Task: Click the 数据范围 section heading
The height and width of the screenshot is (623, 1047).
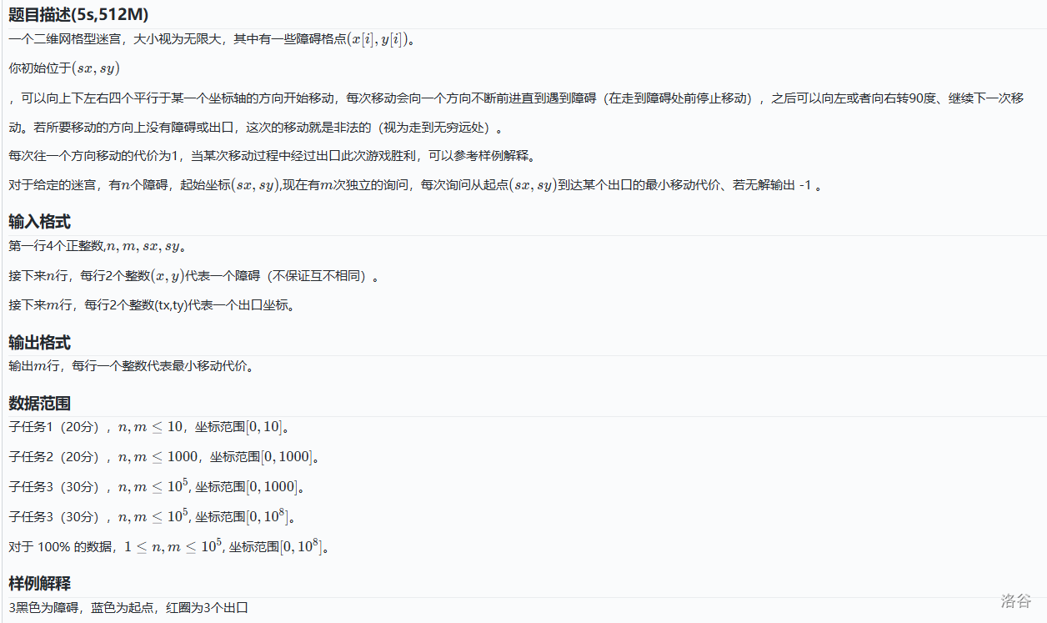Action: tap(39, 403)
